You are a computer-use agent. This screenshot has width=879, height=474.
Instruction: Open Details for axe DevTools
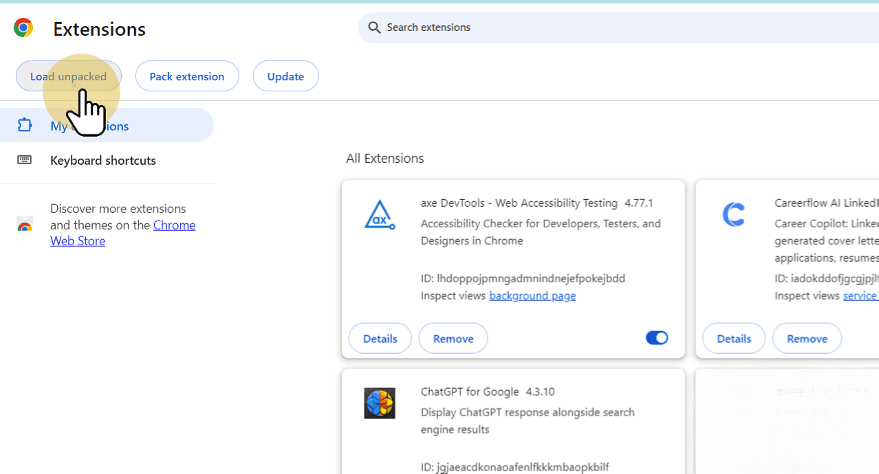[380, 339]
